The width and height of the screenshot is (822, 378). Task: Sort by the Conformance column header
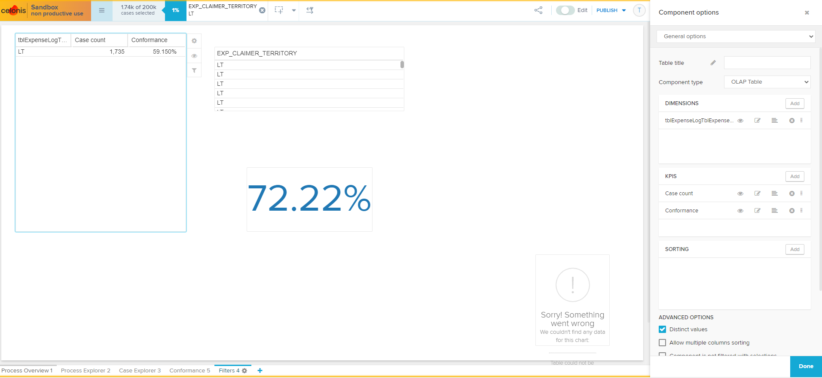tap(157, 40)
